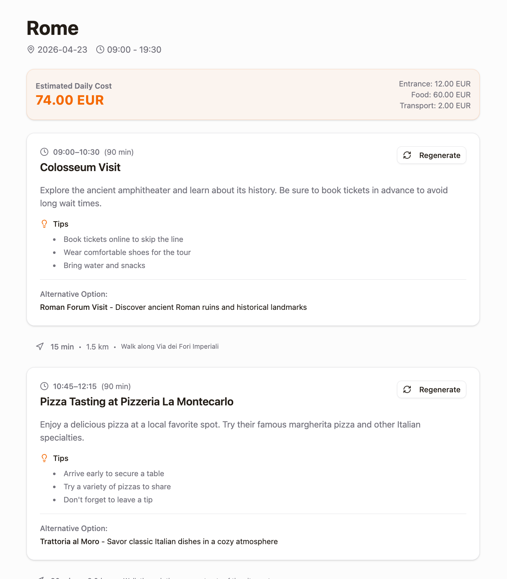Select the Colosseum Visit title
The width and height of the screenshot is (507, 579).
click(x=80, y=167)
